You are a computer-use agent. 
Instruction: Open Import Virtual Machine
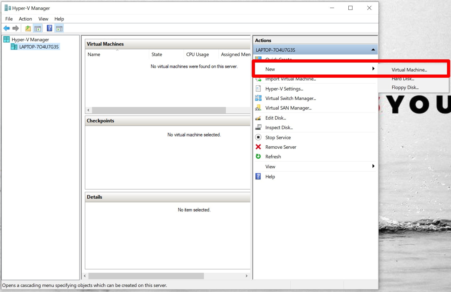coord(290,79)
